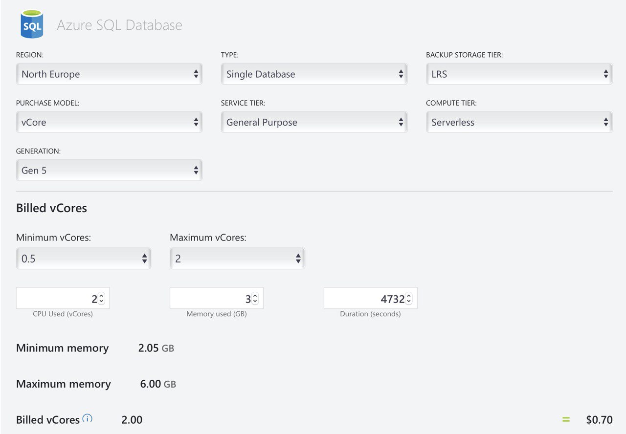626x434 pixels.
Task: Open the Generation dropdown showing Gen 5
Action: [109, 170]
